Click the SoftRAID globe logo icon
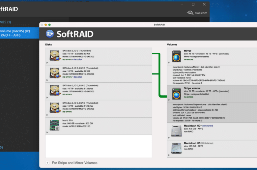This screenshot has height=170, width=257. pyautogui.click(x=50, y=34)
